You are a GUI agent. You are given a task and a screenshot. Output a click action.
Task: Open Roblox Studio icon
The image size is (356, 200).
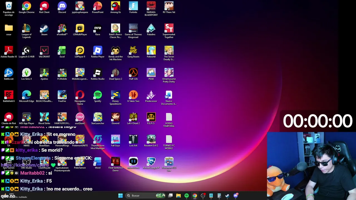tap(98, 74)
